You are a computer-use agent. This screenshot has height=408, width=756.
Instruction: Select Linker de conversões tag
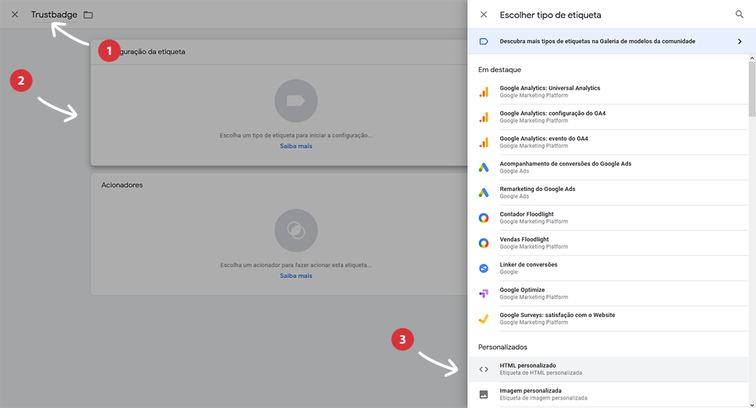(x=607, y=269)
